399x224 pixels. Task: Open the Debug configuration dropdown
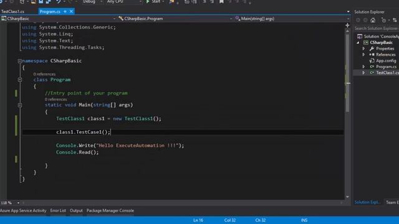point(92,1)
